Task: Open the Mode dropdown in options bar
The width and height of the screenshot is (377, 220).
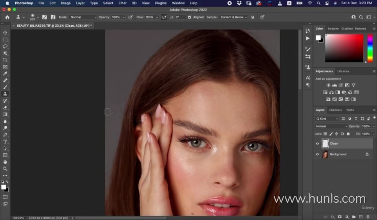Action: coord(83,17)
